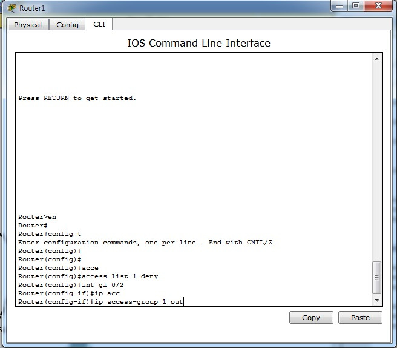This screenshot has height=348, width=397.
Task: Click the 'Router#config t' line
Action: click(50, 234)
